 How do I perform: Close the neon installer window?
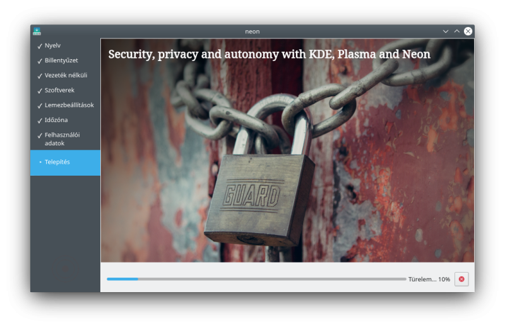468,31
